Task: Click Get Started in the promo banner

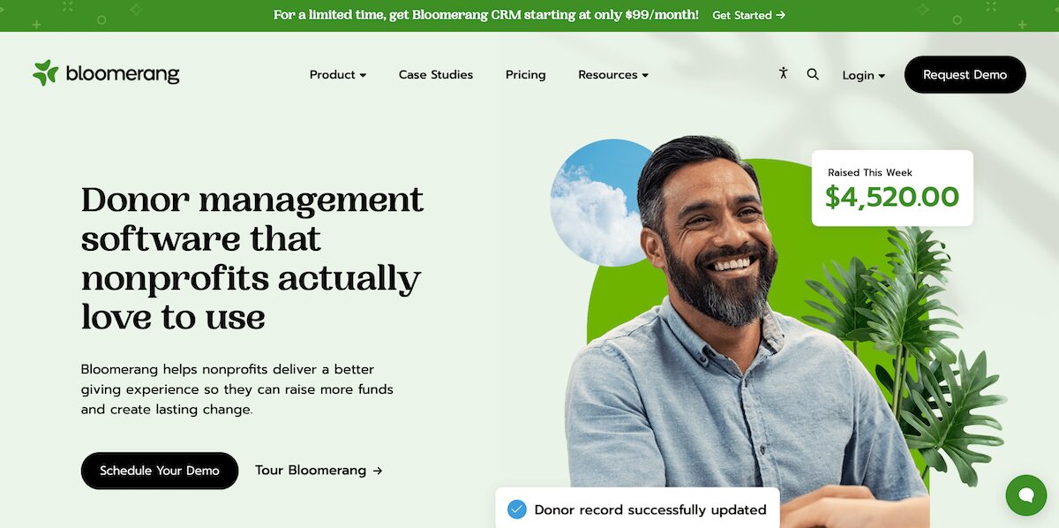Action: pos(741,15)
